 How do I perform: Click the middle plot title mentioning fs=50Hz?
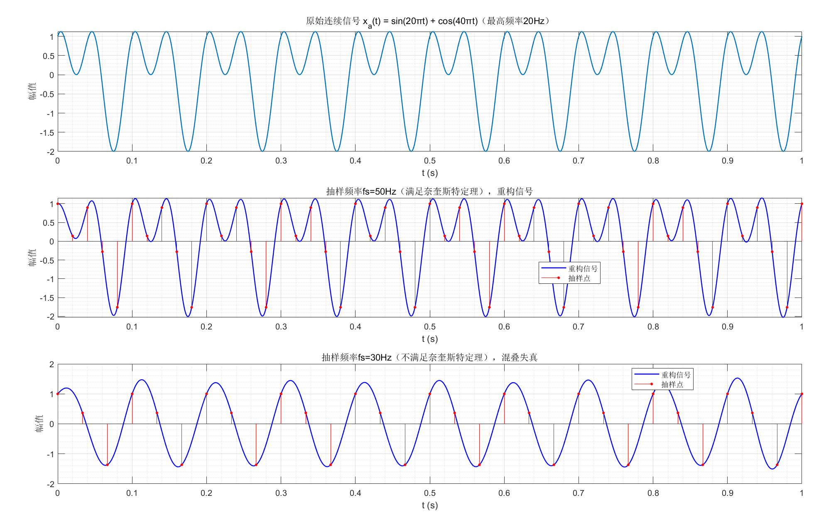(x=429, y=191)
